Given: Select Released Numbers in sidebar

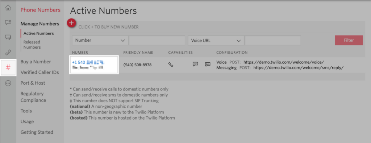Looking at the screenshot, I should click(x=32, y=45).
